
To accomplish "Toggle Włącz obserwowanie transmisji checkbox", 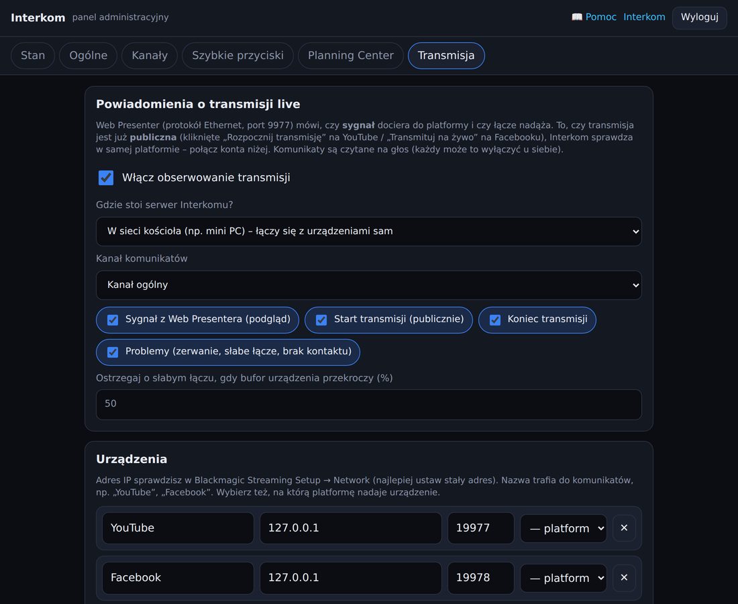I will [x=106, y=177].
